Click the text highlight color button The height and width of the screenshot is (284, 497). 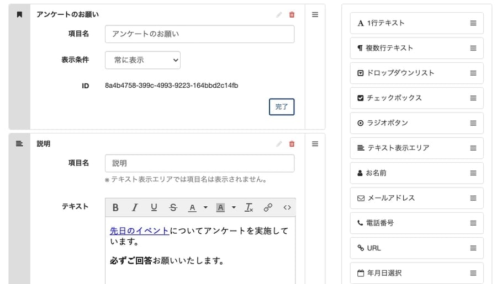[x=220, y=207]
